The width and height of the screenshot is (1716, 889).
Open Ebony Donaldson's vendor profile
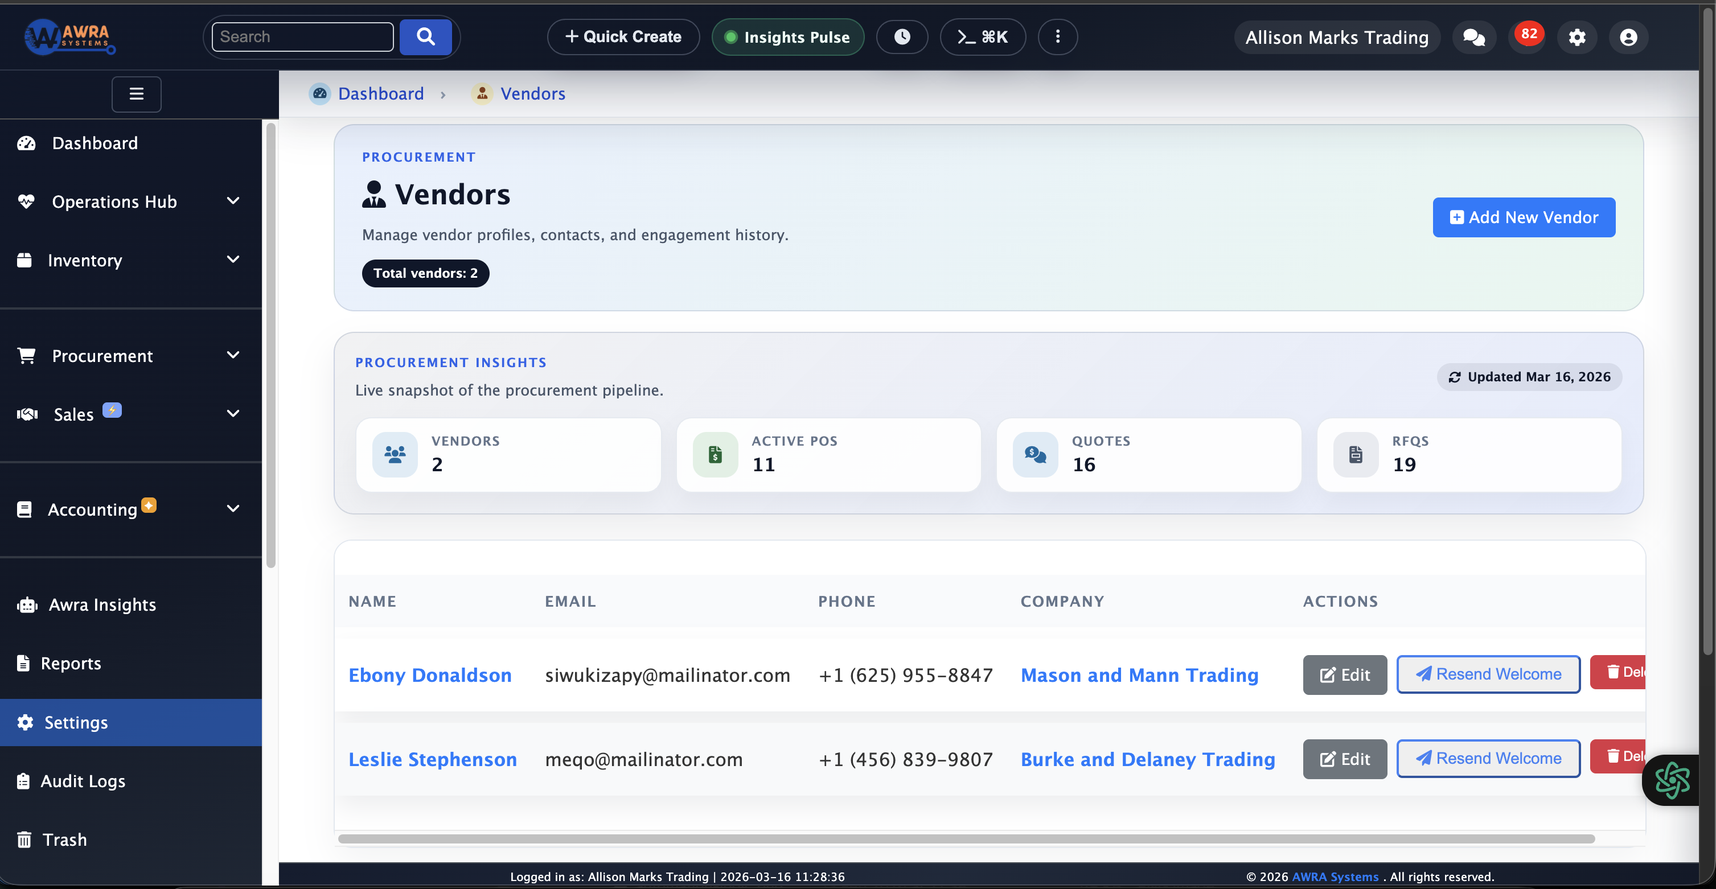point(430,674)
